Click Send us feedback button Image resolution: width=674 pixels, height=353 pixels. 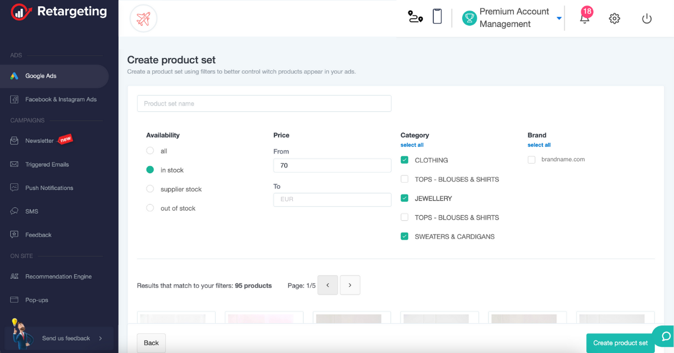pyautogui.click(x=59, y=338)
